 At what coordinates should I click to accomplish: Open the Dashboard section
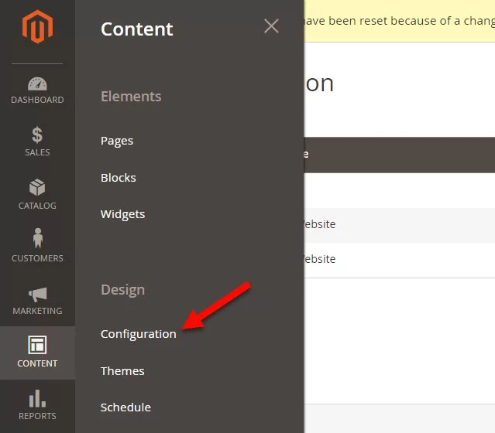point(37,90)
